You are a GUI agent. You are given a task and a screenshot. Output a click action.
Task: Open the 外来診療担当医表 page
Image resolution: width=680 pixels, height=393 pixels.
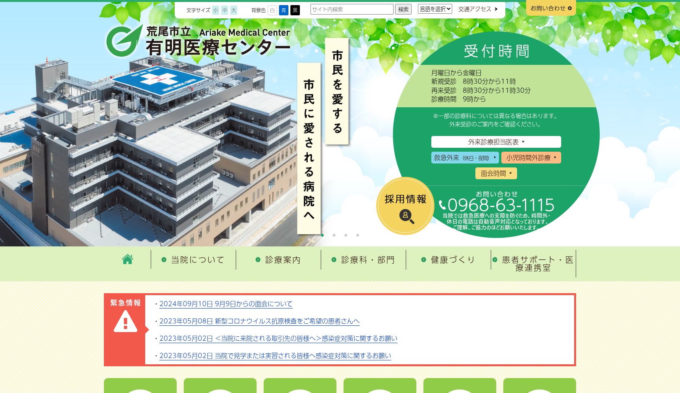pyautogui.click(x=496, y=142)
